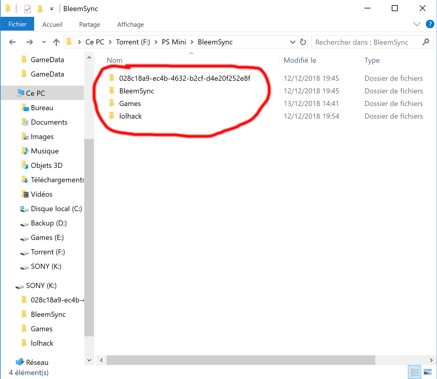This screenshot has width=437, height=379.
Task: Open Quick Access Toolbar customize dropdown
Action: click(52, 9)
